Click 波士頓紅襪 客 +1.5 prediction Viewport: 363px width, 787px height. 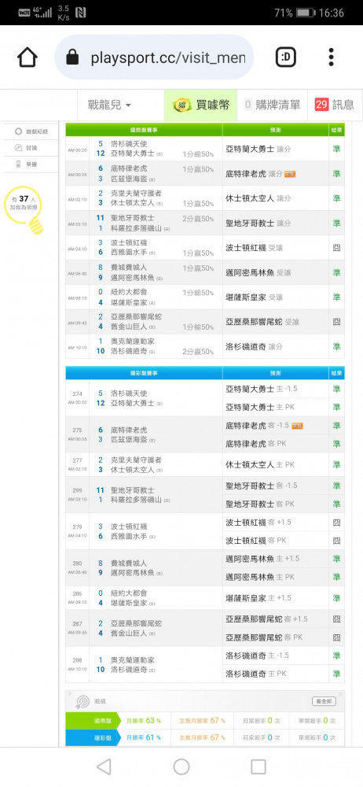[258, 522]
